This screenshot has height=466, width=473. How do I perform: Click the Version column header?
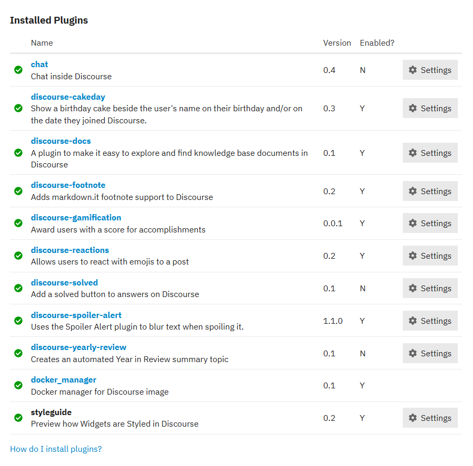point(337,43)
